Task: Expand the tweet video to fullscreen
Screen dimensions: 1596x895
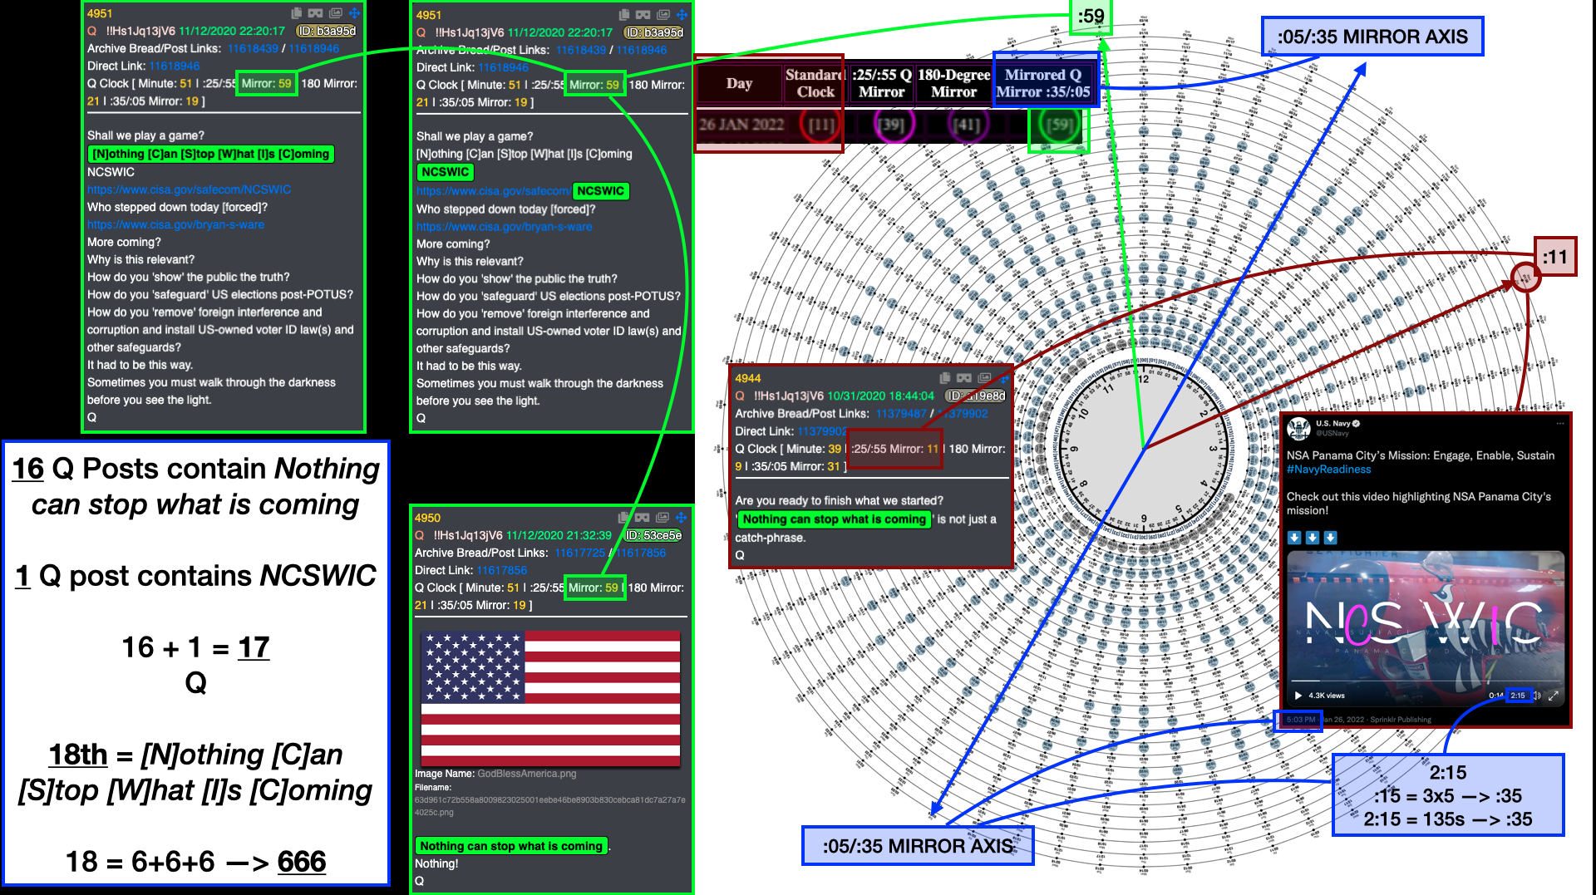Action: click(1553, 696)
